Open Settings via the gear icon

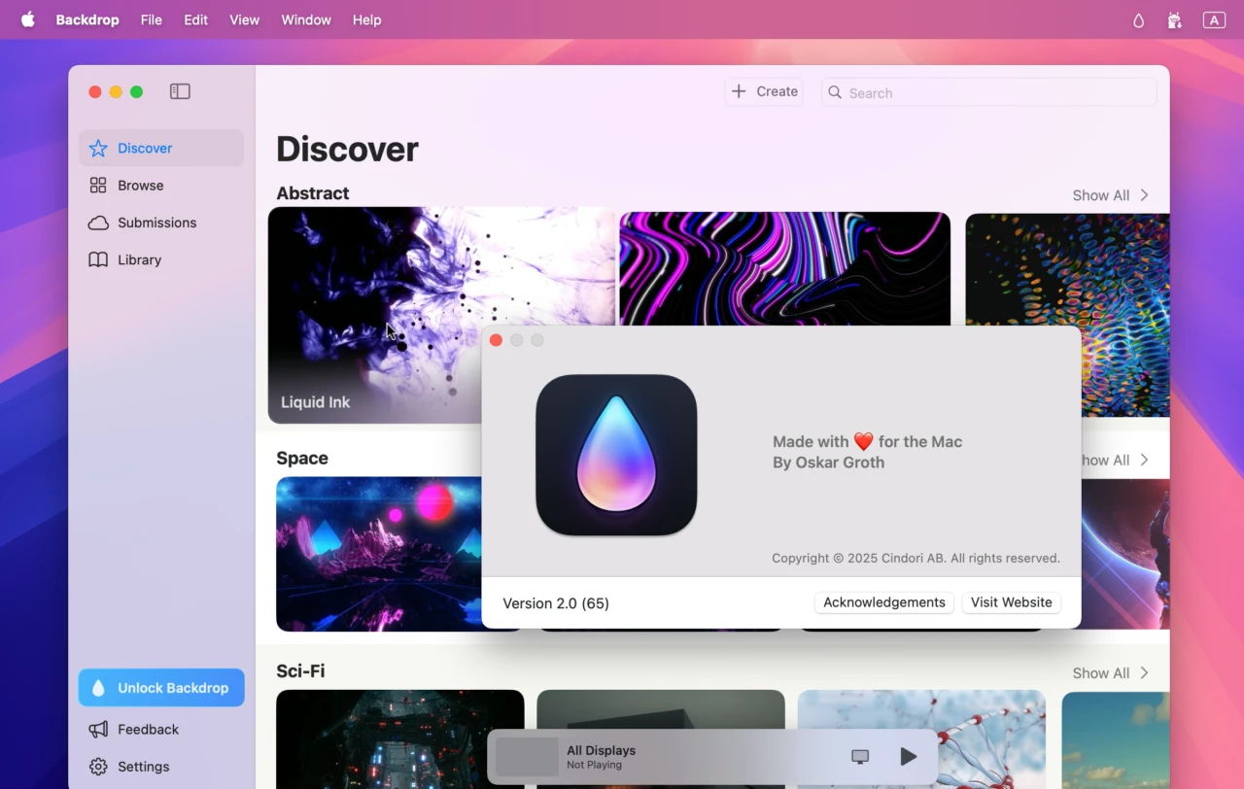tap(96, 766)
